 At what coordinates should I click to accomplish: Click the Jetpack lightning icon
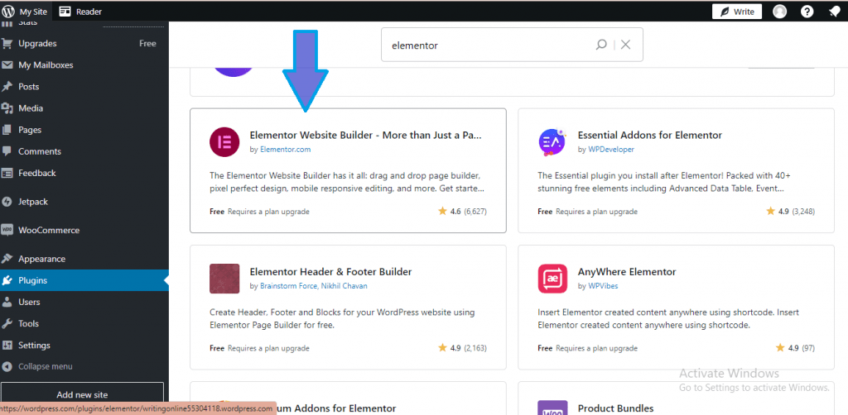tap(7, 202)
